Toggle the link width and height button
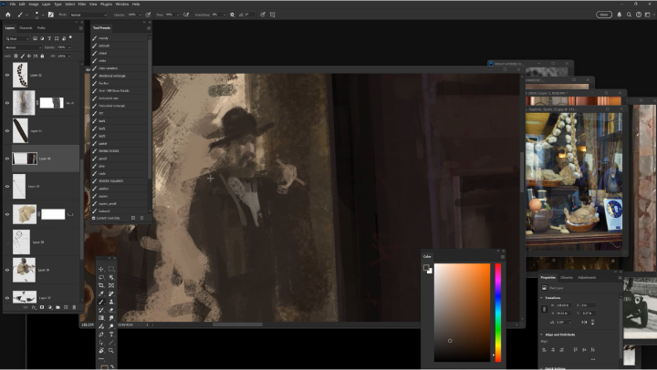Image resolution: width=657 pixels, height=370 pixels. (544, 309)
